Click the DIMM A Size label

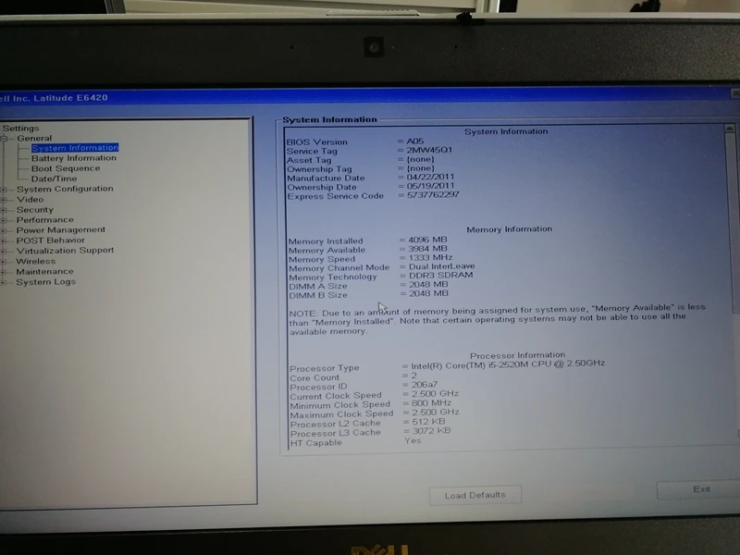317,287
